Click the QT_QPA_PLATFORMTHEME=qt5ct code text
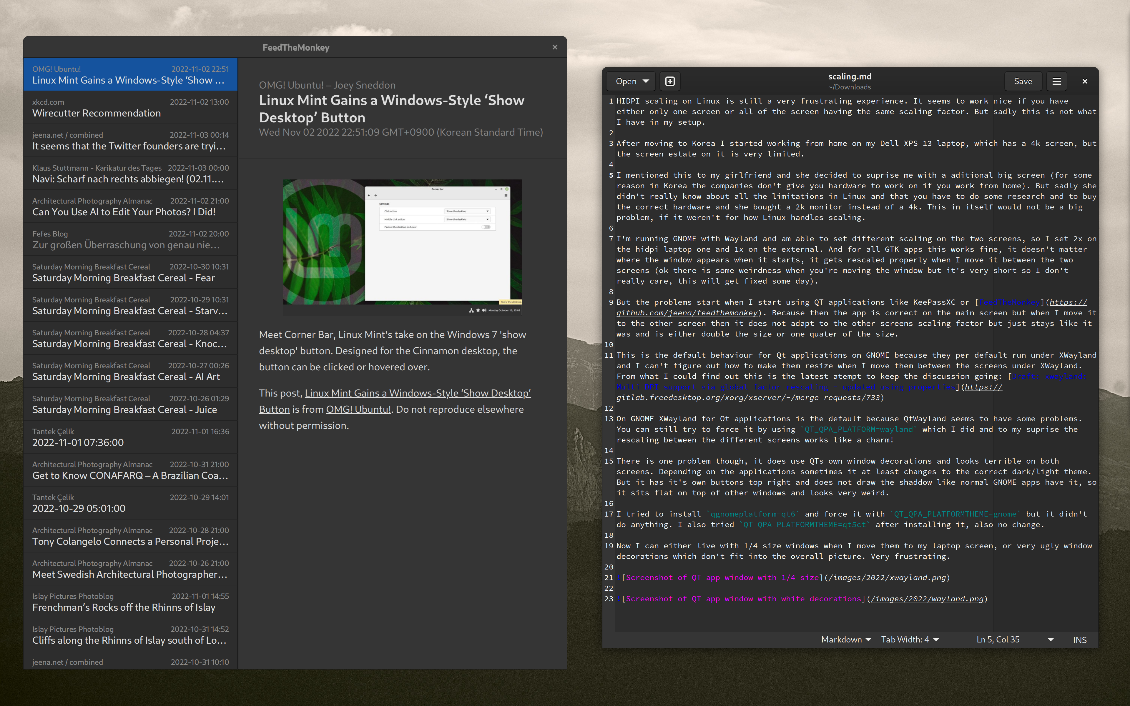 pos(805,524)
